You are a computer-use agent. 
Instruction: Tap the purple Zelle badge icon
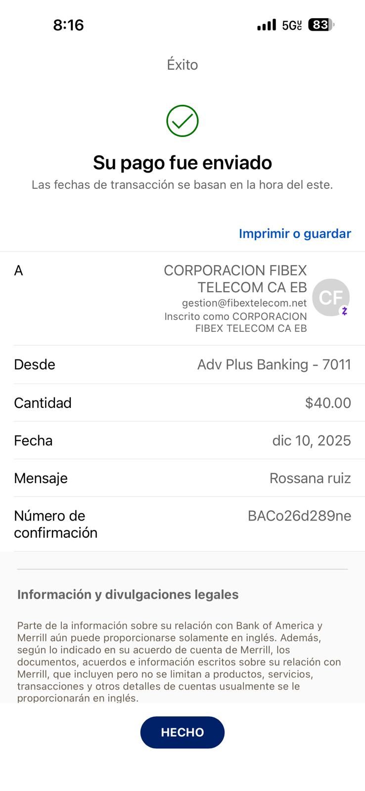tap(345, 311)
